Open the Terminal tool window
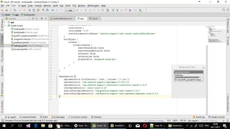The width and height of the screenshot is (230, 129). tap(96, 117)
